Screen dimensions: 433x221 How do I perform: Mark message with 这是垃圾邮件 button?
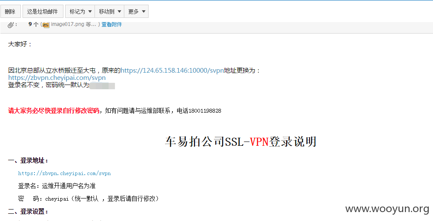click(43, 11)
